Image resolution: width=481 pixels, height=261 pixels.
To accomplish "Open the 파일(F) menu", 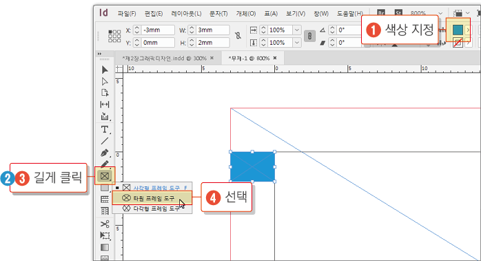I will pos(127,14).
